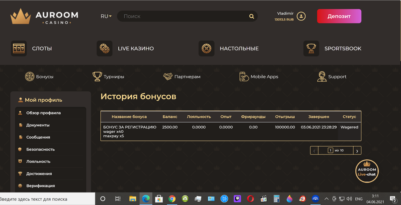401x205 pixels.
Task: Click the roulette icon for Настольные
Action: point(207,48)
